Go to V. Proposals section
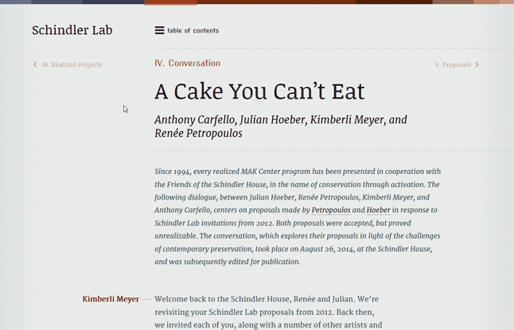The image size is (514, 330). (x=453, y=64)
